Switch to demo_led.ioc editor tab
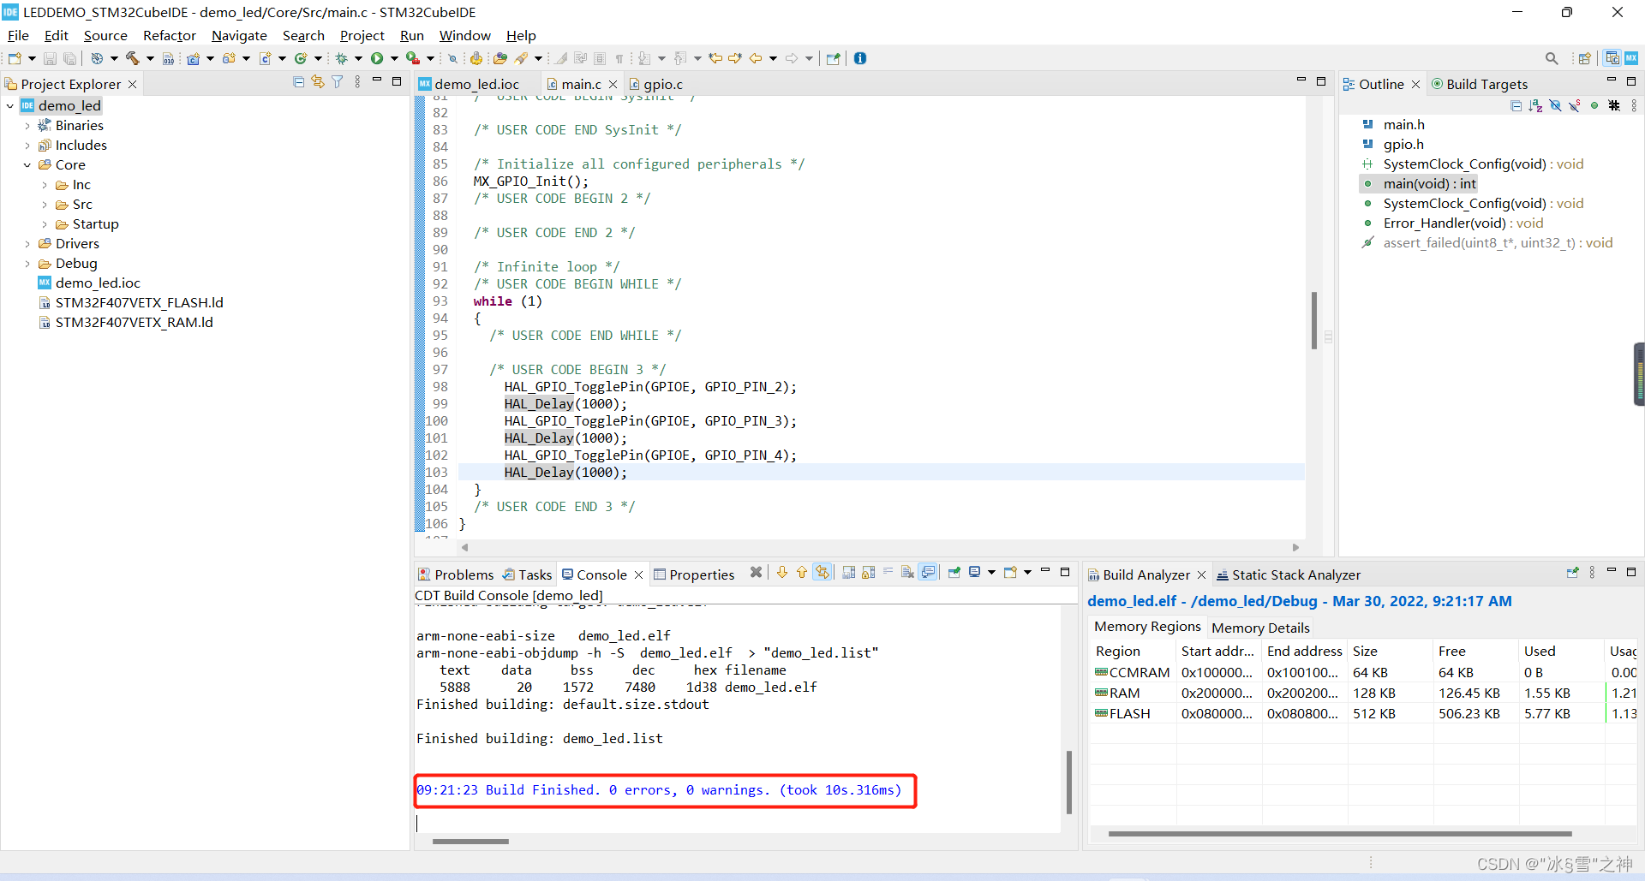This screenshot has height=881, width=1645. click(476, 84)
